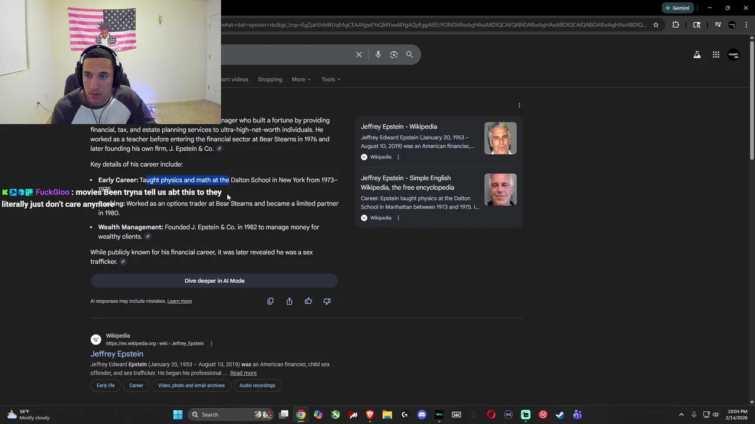Open Google Chrome from the taskbar
755x424 pixels.
click(301, 415)
